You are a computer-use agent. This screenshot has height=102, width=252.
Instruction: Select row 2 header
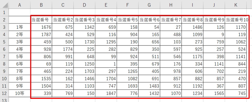[4, 20]
